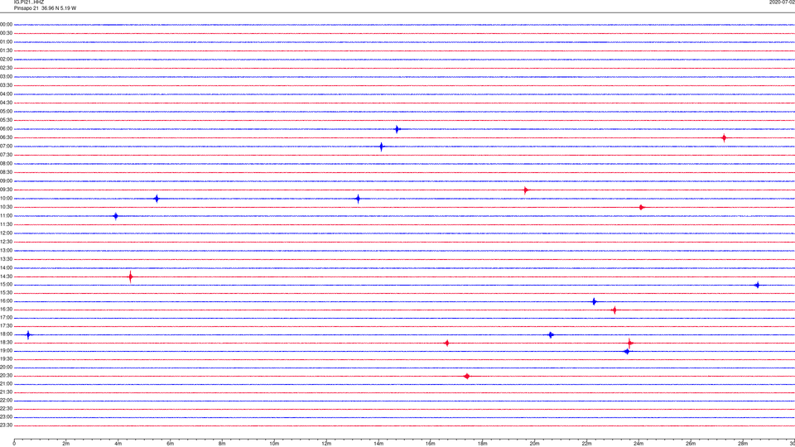Click the blue event on the 19:00 trace
The width and height of the screenshot is (795, 447).
pyautogui.click(x=627, y=351)
